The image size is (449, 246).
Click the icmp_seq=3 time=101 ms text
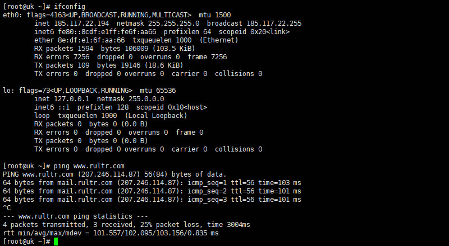[280, 200]
